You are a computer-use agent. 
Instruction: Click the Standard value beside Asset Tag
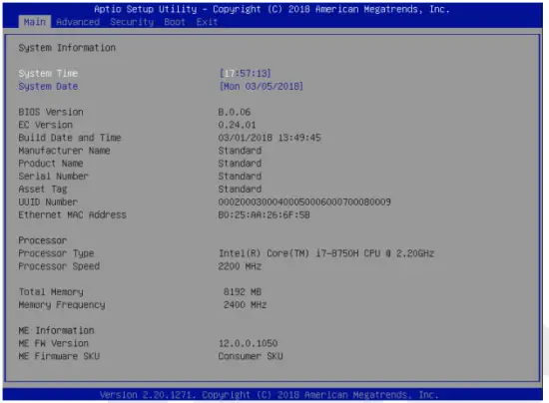(x=240, y=189)
